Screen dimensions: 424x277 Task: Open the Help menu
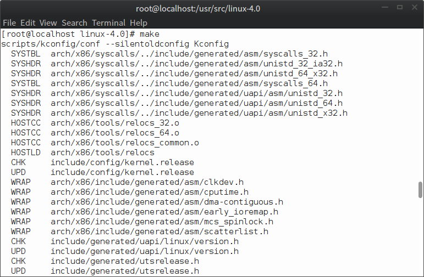coord(138,22)
